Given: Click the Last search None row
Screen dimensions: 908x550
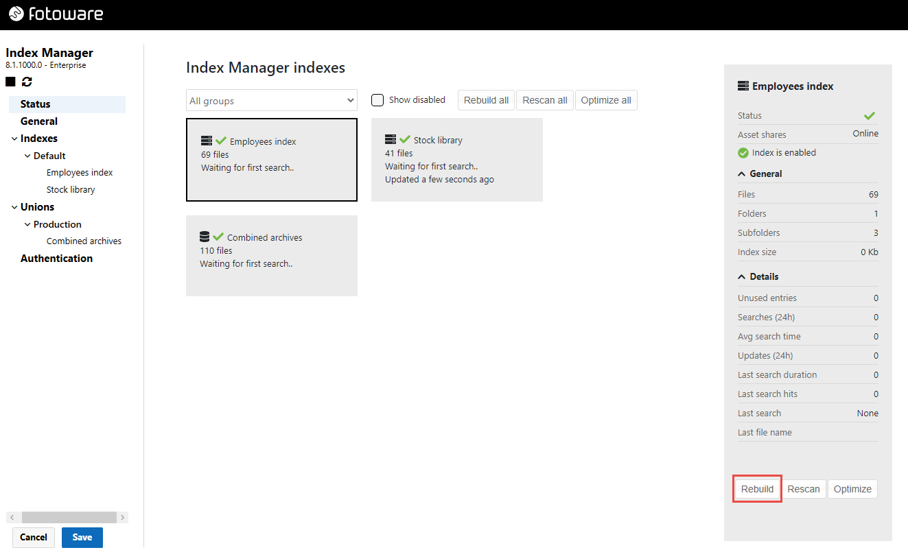Looking at the screenshot, I should (x=808, y=414).
